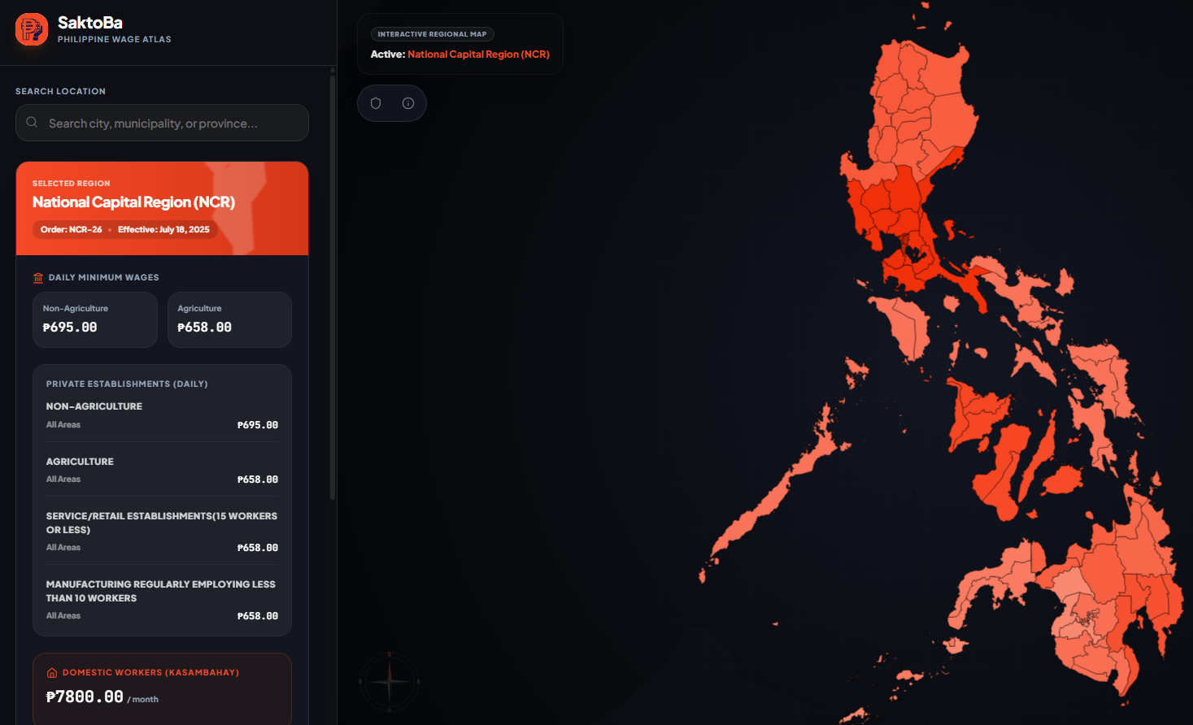Image resolution: width=1193 pixels, height=725 pixels.
Task: Click the Interactive Regional Map badge
Action: [x=433, y=34]
